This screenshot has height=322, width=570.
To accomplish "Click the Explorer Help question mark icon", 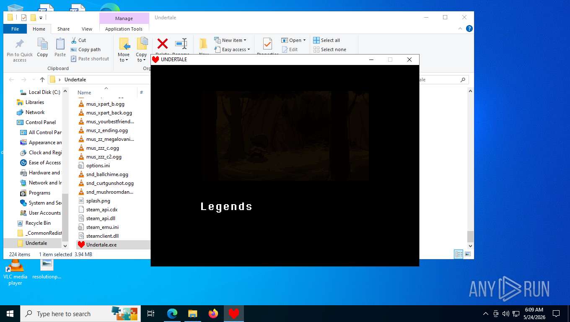I will coord(469,29).
